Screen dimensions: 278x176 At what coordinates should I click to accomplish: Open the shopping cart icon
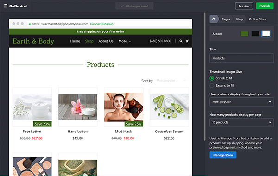[x=187, y=41]
